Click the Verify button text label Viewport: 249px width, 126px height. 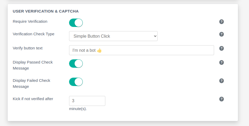28,48
